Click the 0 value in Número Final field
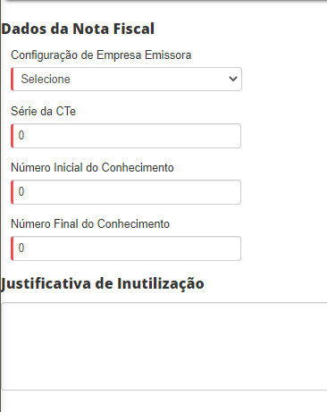The width and height of the screenshot is (327, 412). 21,248
